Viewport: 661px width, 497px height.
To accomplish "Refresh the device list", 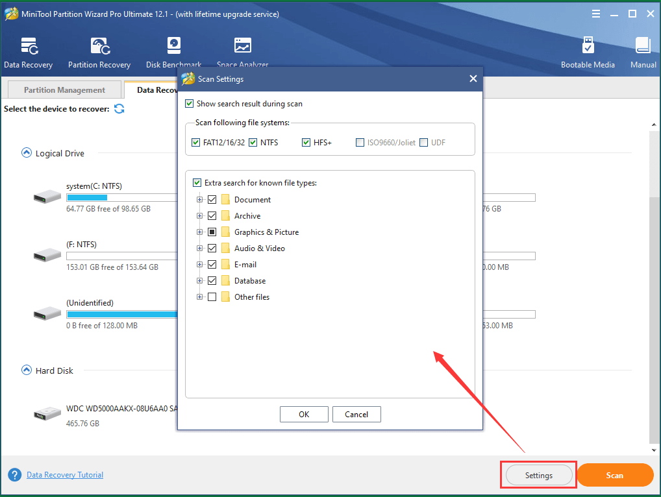I will pyautogui.click(x=119, y=108).
